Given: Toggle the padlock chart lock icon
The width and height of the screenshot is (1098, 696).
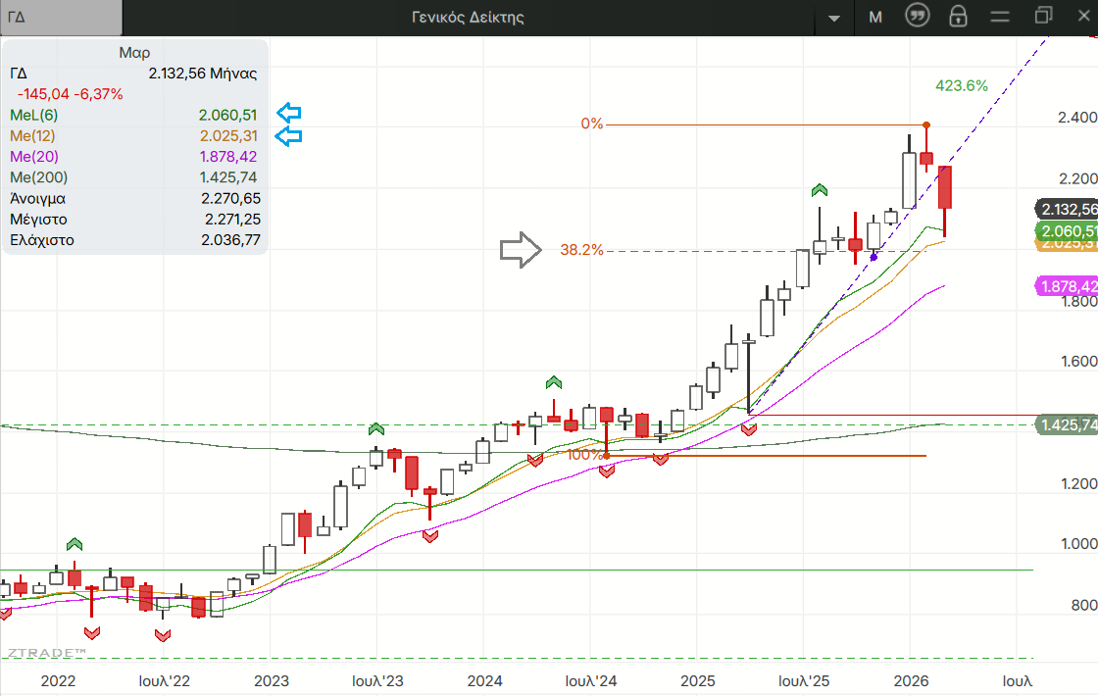Looking at the screenshot, I should click(958, 17).
